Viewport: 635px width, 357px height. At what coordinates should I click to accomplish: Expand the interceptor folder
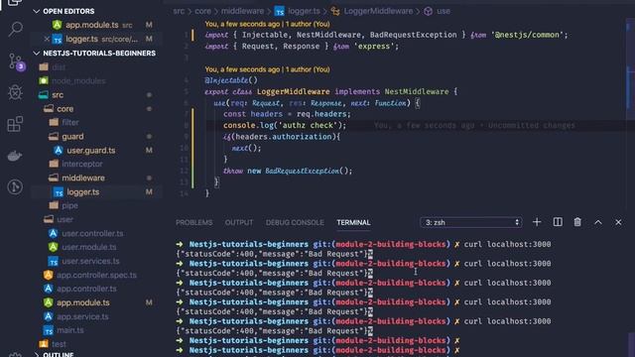click(x=82, y=164)
